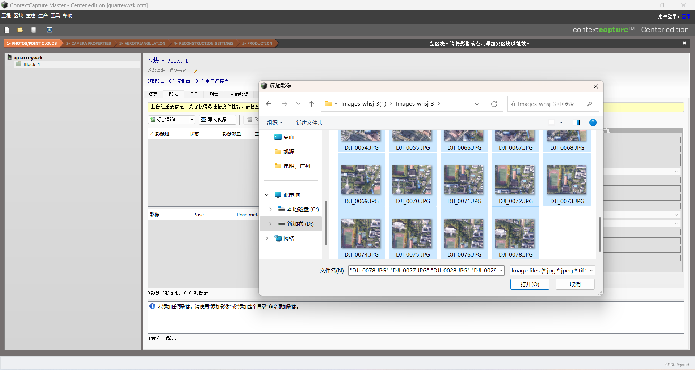Screen dimensions: 695x370
Task: Open the preview pane icon in file dialog
Action: [x=576, y=122]
